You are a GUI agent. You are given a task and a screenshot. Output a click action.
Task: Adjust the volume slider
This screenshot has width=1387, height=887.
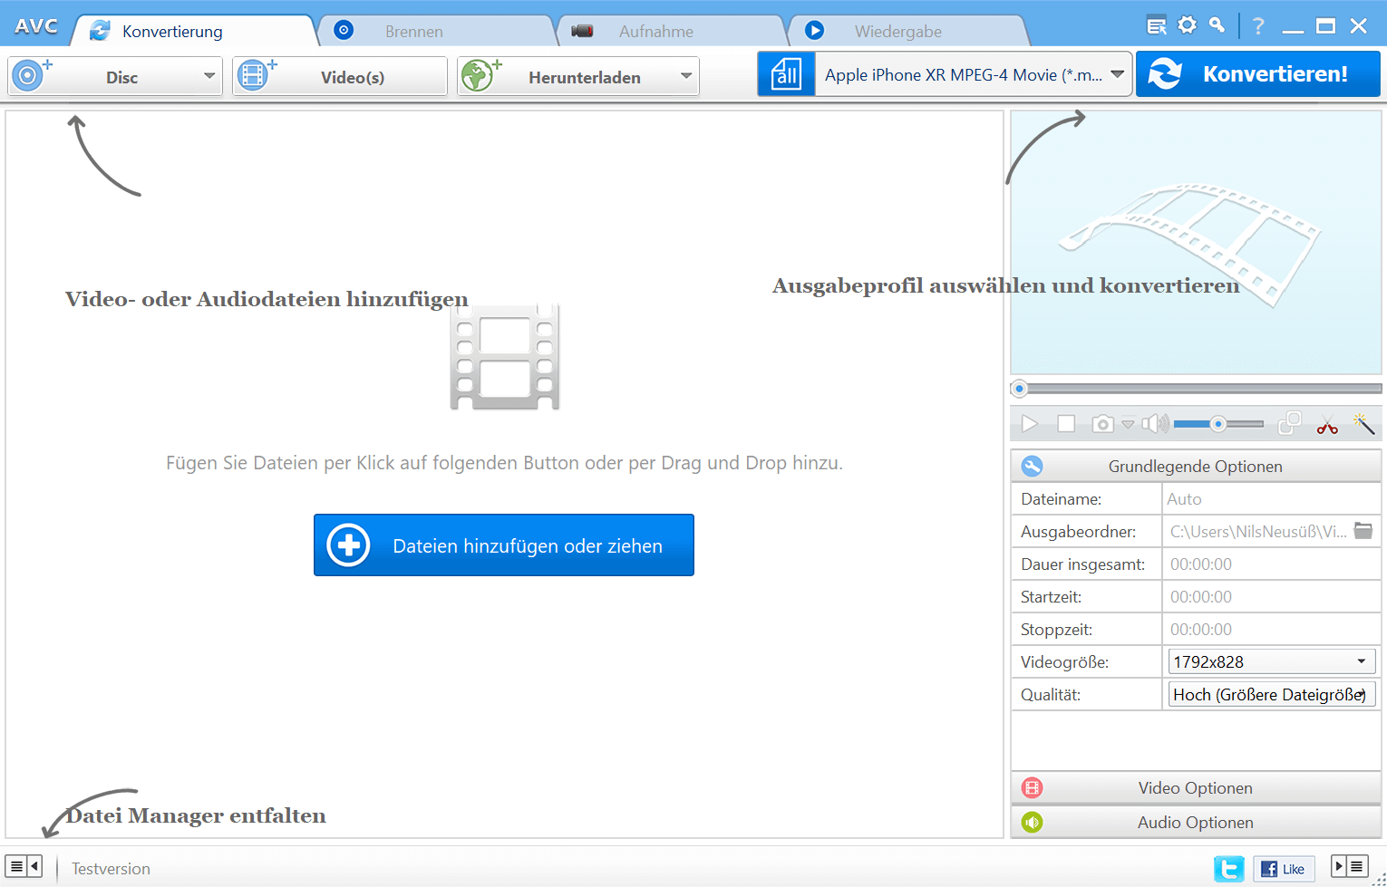point(1218,424)
